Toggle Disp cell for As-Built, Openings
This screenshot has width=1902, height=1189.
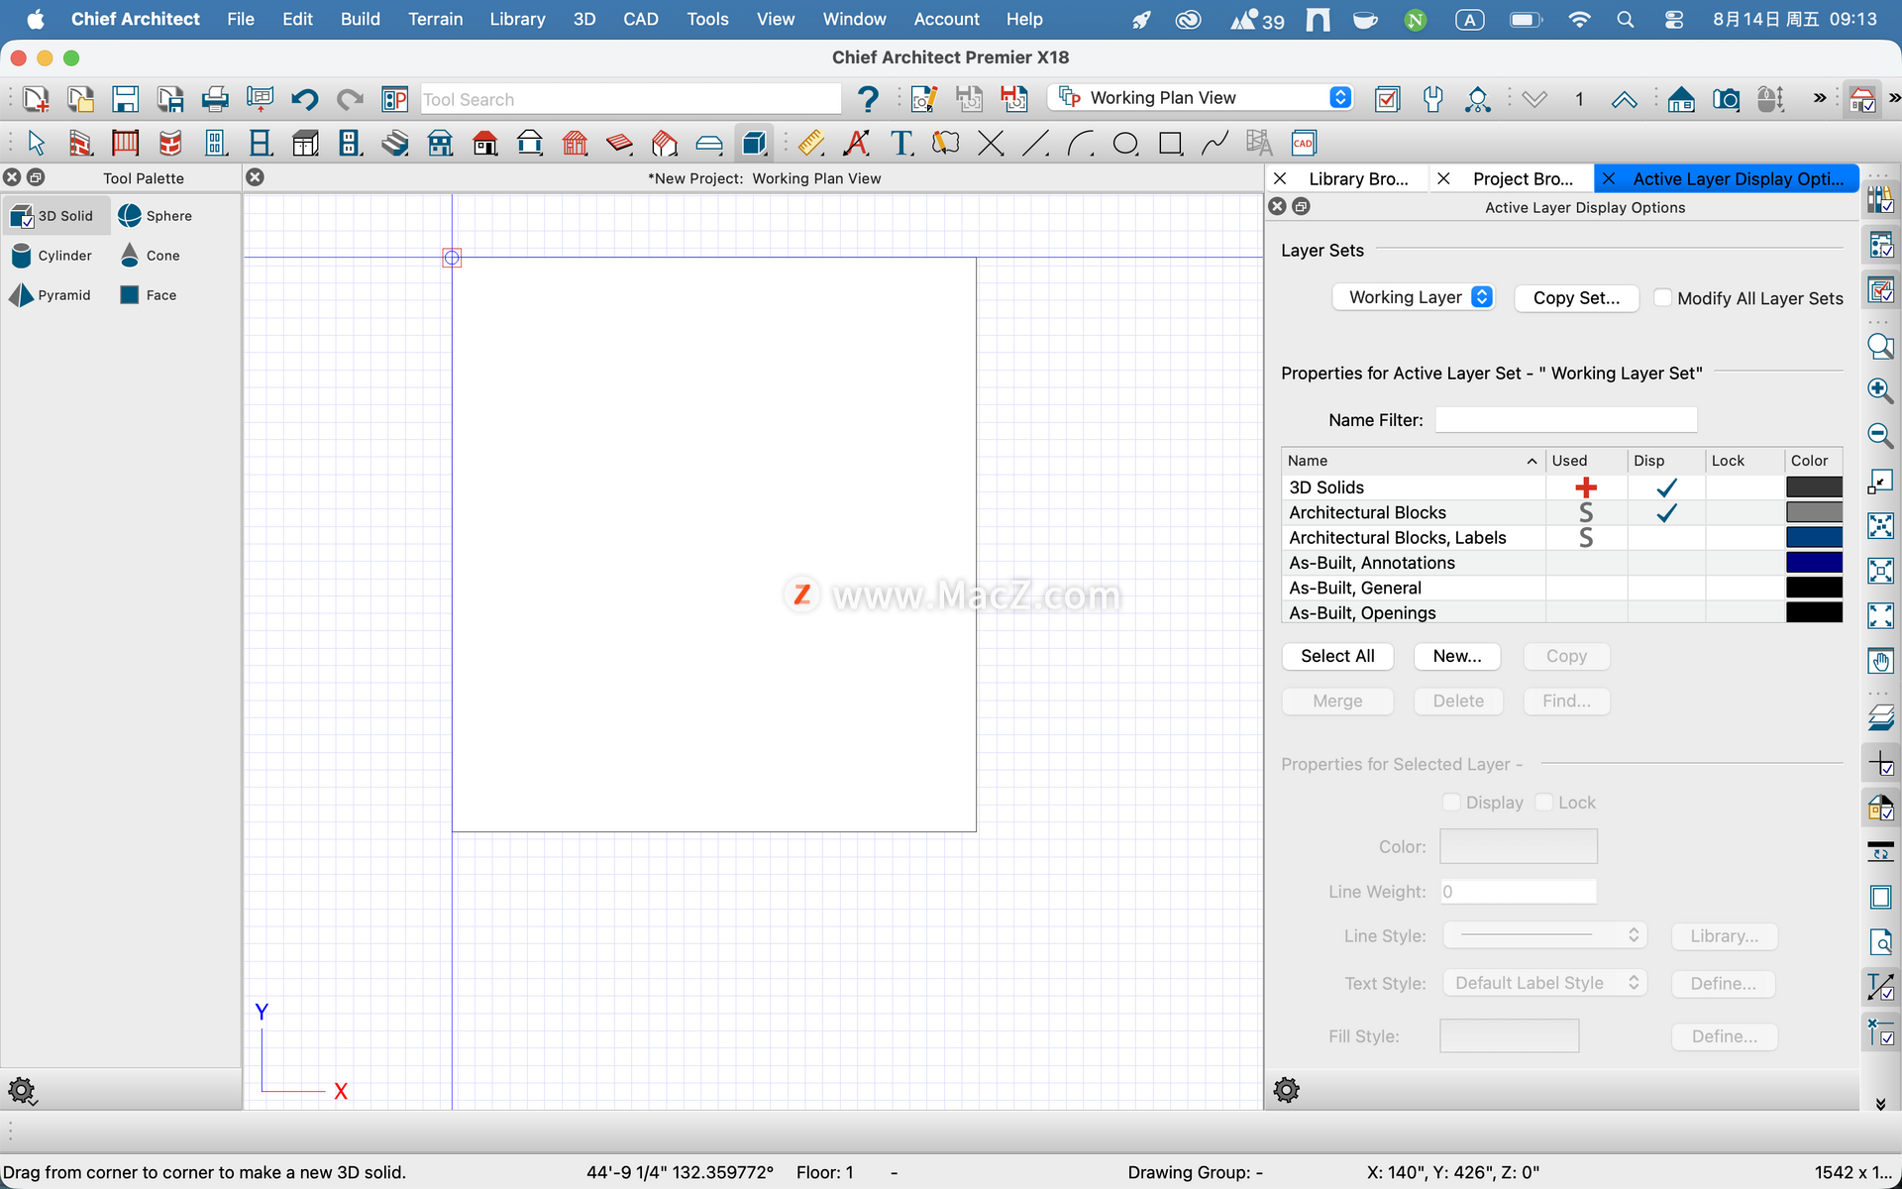1666,613
